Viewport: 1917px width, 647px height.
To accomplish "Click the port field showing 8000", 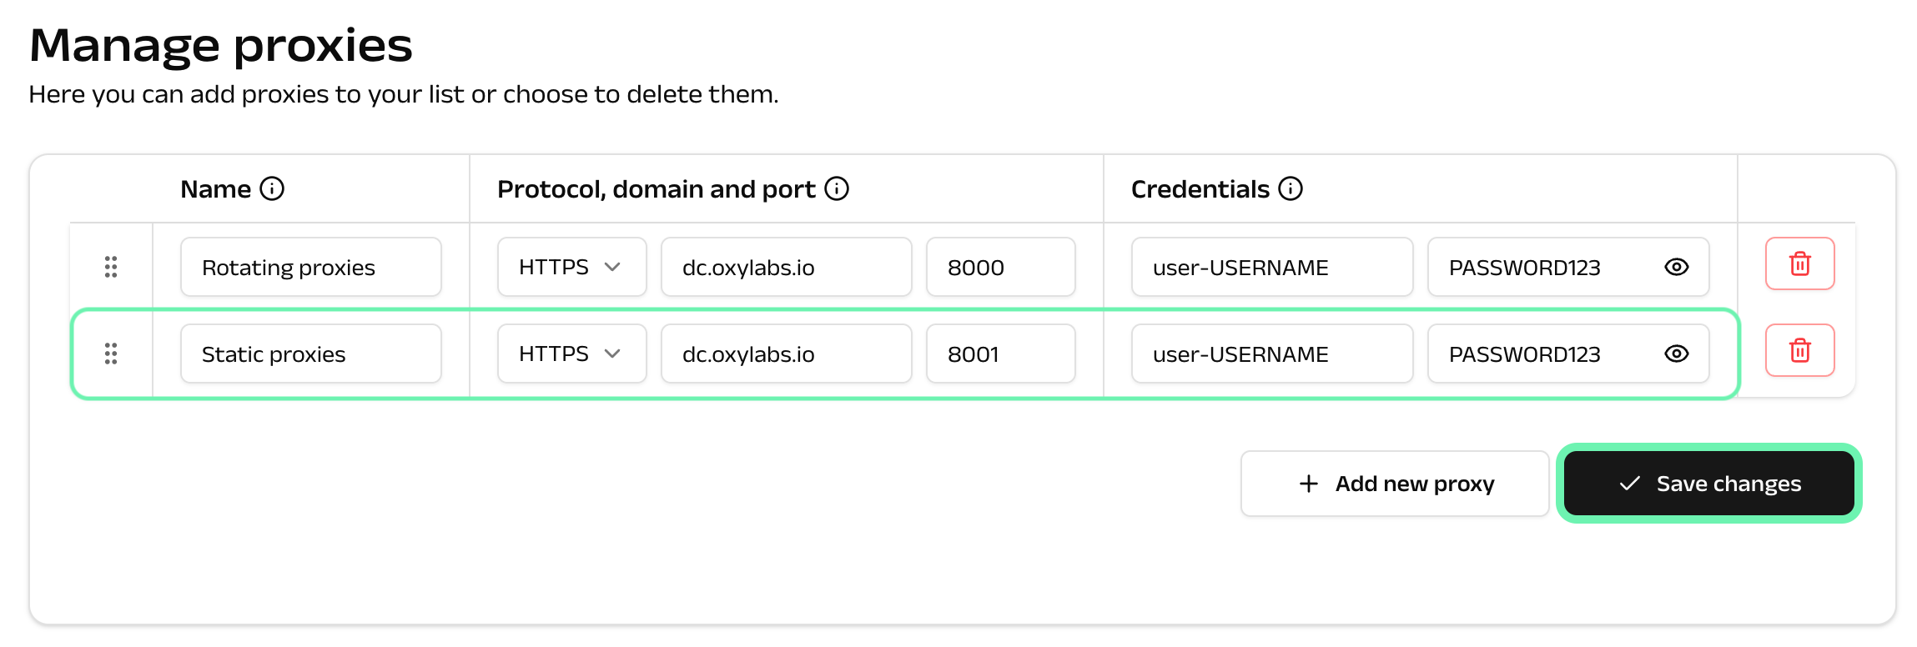I will point(1000,267).
